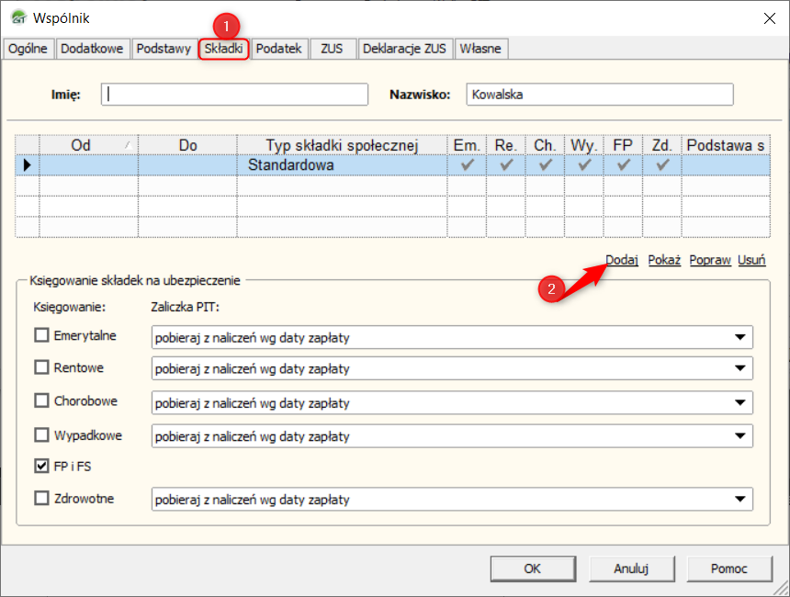Viewport: 790px width, 597px height.
Task: Sort table by the Od column header
Action: pyautogui.click(x=89, y=145)
